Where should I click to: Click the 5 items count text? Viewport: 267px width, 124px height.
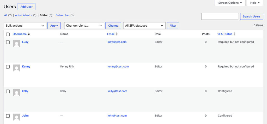click(x=258, y=25)
